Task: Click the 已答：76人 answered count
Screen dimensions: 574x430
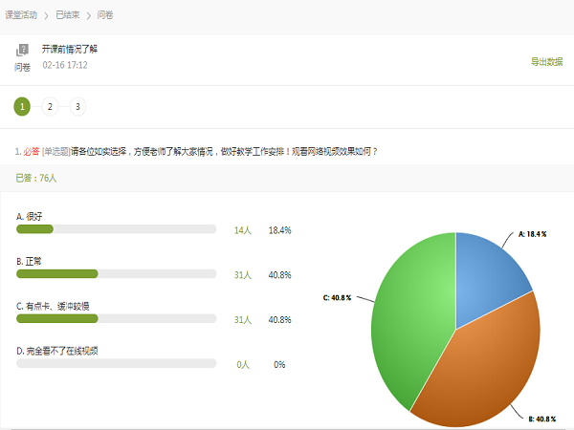Action: point(36,178)
